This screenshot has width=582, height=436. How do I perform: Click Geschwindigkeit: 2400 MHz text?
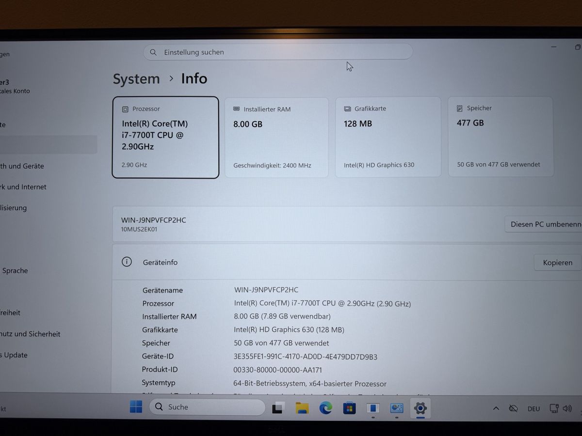(272, 165)
